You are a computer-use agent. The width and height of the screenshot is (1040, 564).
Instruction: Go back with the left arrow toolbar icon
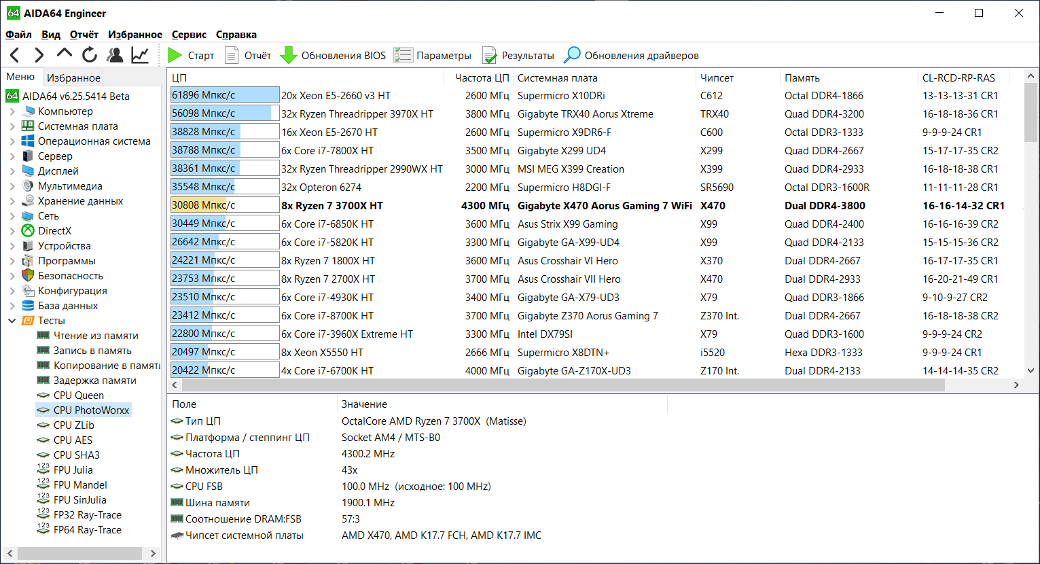[15, 55]
